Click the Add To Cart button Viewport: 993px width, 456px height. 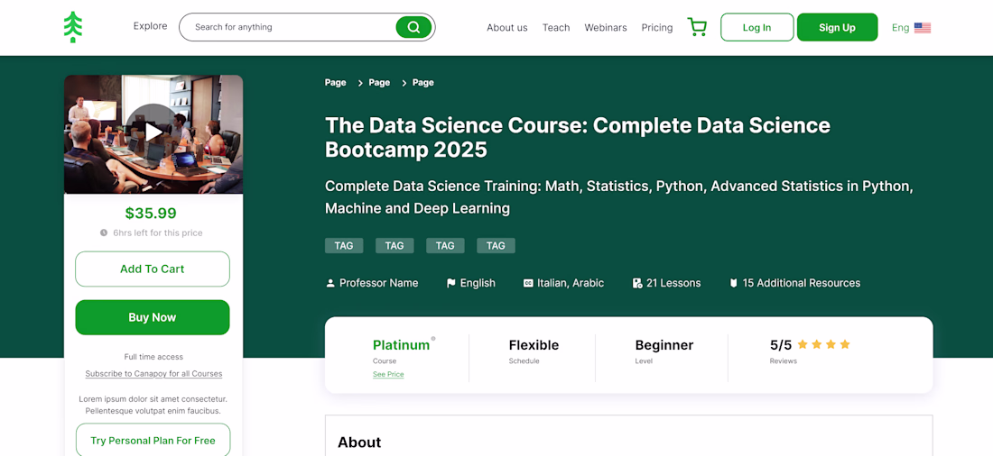153,269
